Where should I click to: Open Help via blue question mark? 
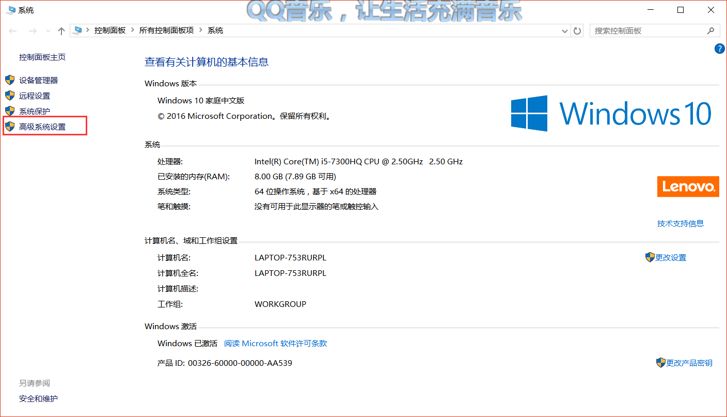click(719, 49)
